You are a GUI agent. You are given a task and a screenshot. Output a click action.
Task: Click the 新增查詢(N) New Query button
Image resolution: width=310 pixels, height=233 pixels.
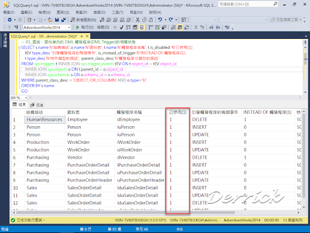(83, 20)
